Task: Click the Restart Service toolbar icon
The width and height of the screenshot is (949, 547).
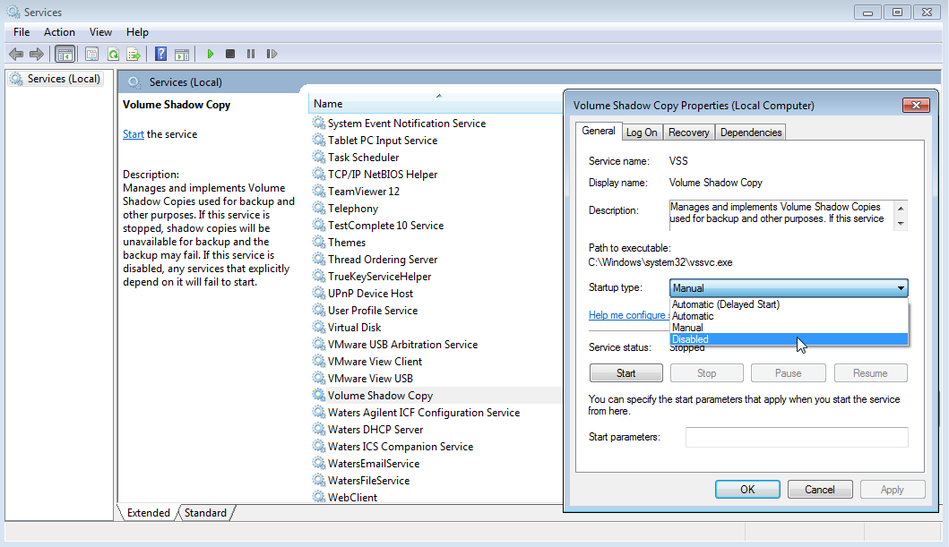Action: 272,54
